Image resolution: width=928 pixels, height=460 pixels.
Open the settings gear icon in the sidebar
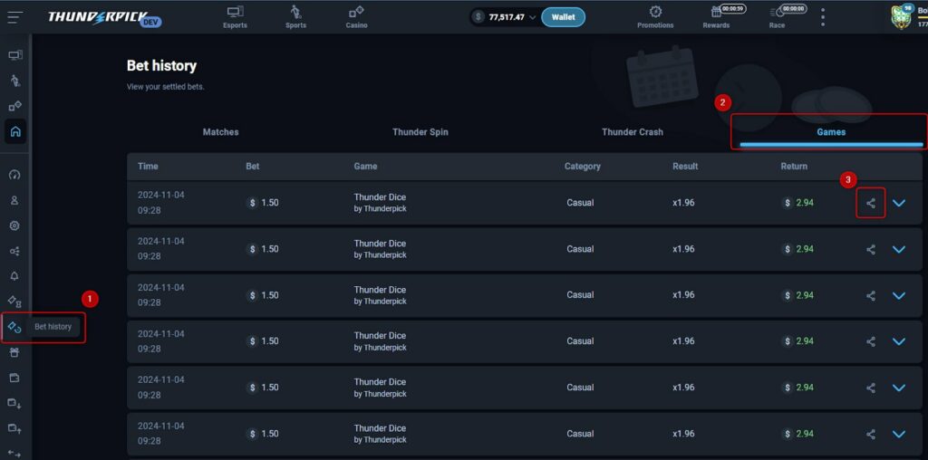pyautogui.click(x=15, y=225)
